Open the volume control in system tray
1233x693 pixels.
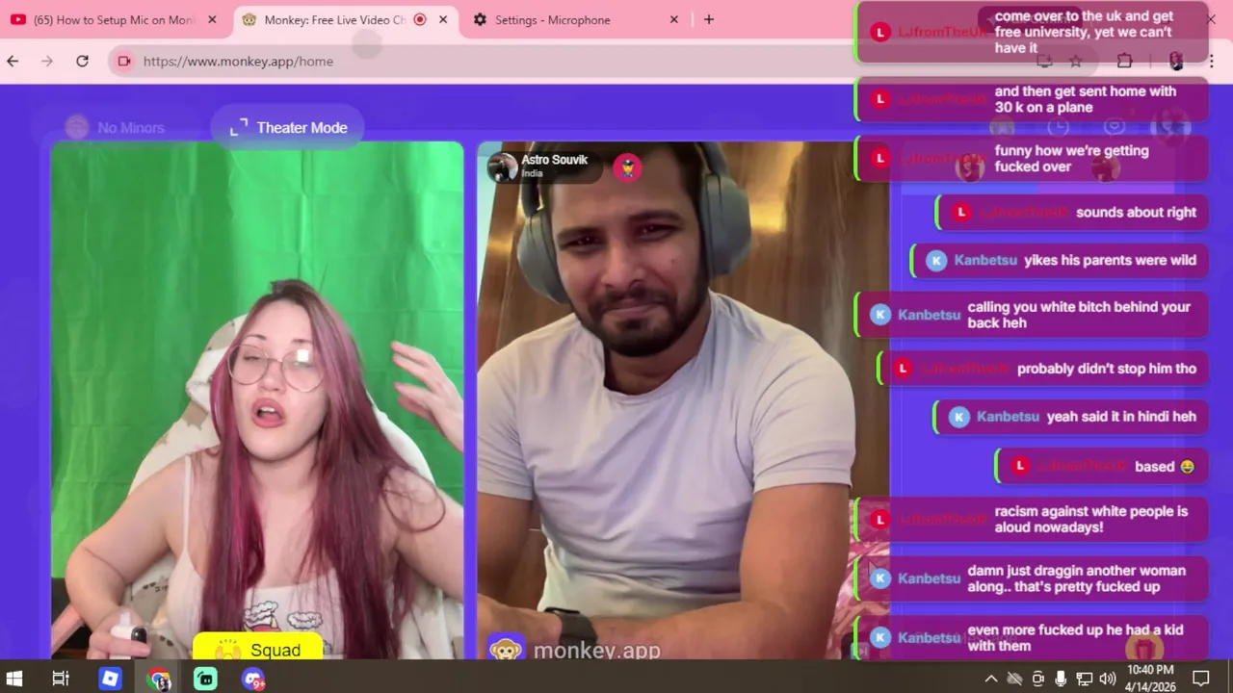(x=1107, y=679)
